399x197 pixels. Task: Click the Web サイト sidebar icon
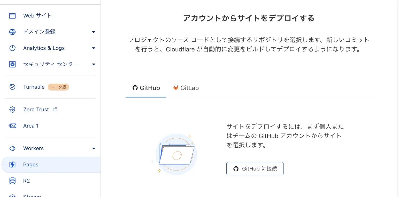(12, 16)
